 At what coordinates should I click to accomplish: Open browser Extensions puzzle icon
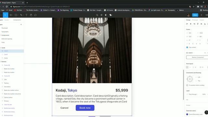198,6
